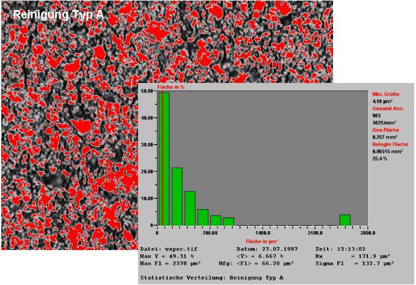Click 'Sigma Fl = 132.7 µm²' statistic
The height and width of the screenshot is (285, 416).
point(355,264)
